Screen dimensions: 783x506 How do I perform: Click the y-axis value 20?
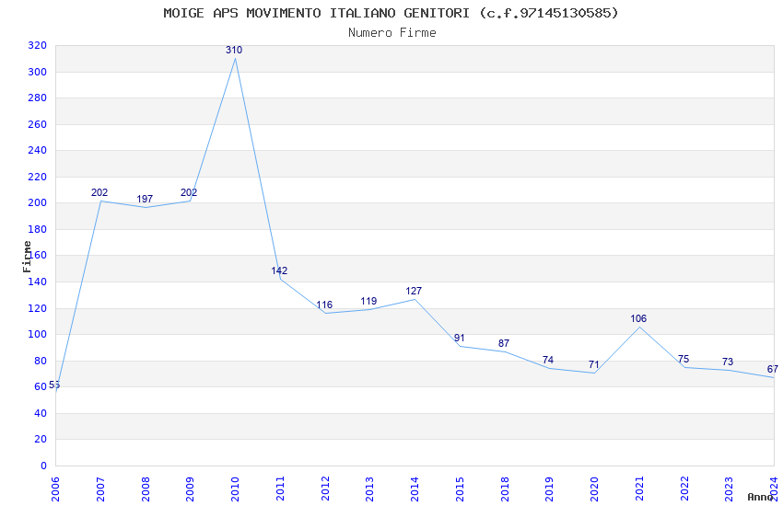41,439
